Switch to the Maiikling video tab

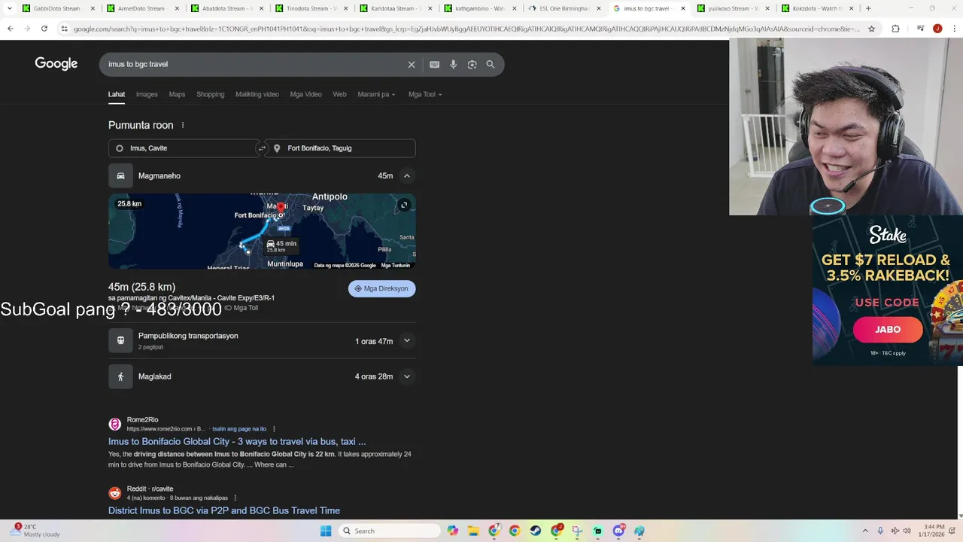257,95
